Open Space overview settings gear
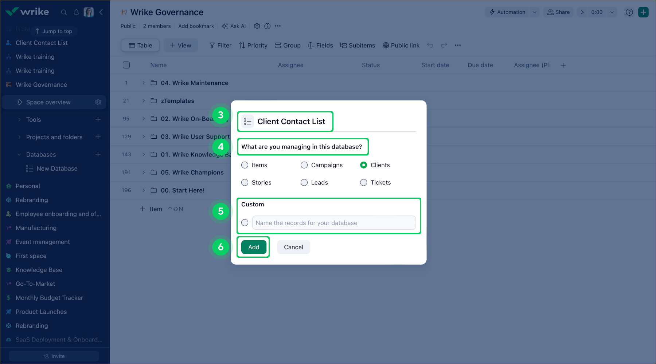Viewport: 656px width, 364px height. (98, 102)
